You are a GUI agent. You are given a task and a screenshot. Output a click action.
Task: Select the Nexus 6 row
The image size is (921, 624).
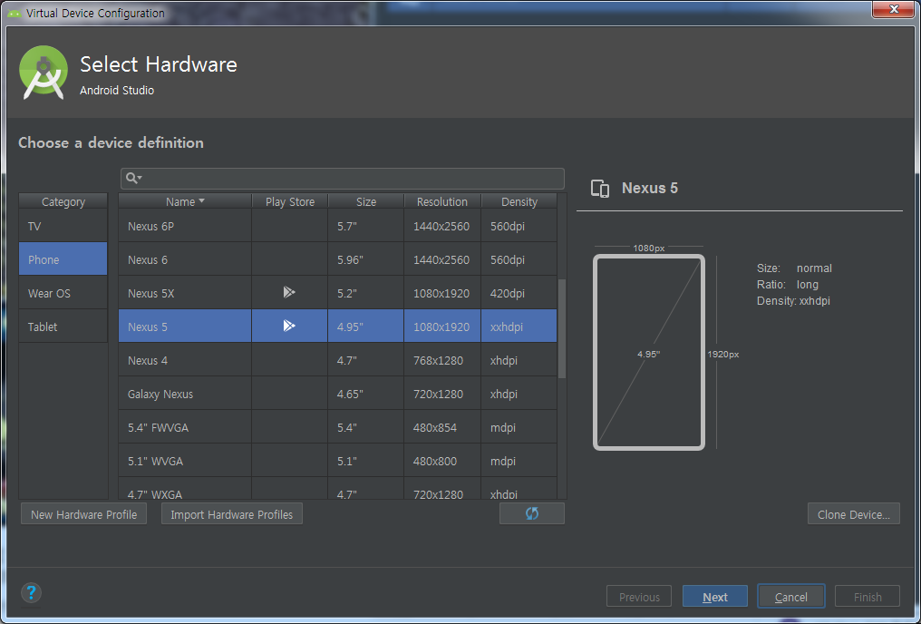click(338, 259)
